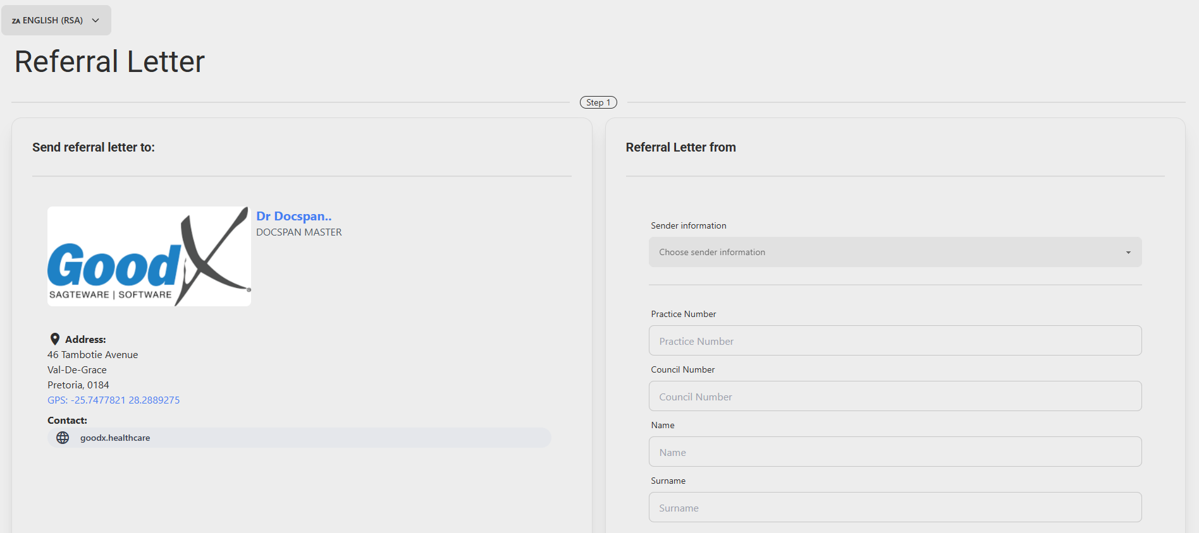Focus the Practice Number input field

click(x=895, y=341)
